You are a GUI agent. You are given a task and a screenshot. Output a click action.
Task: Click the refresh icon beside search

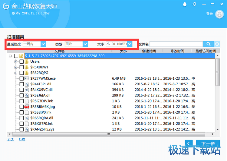(217, 44)
